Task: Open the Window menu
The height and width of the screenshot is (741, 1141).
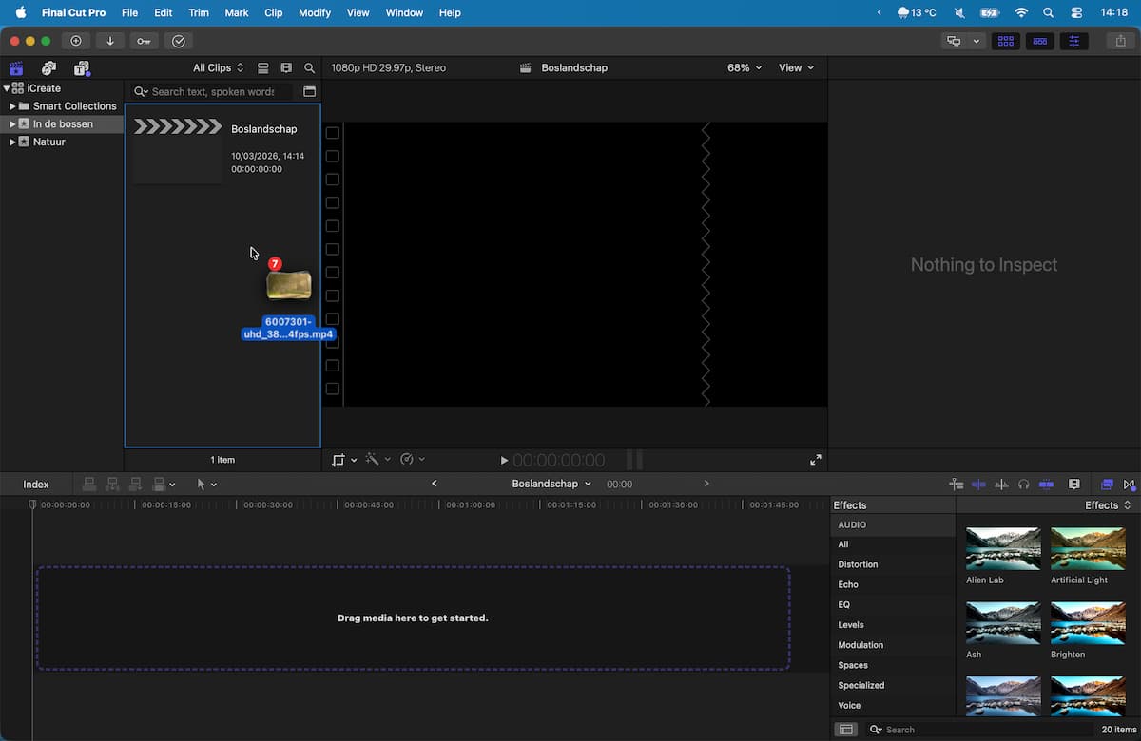Action: [404, 12]
